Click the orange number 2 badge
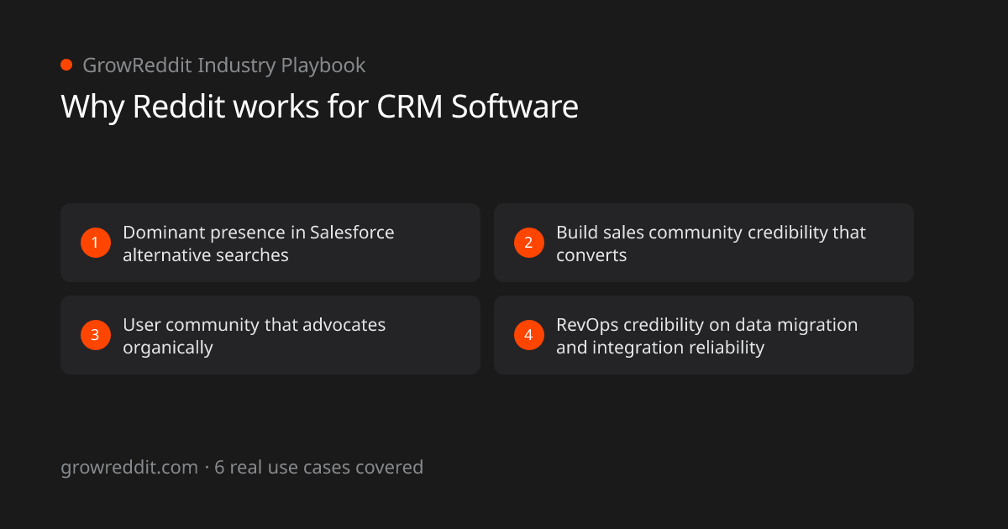The image size is (1008, 529). click(x=528, y=243)
